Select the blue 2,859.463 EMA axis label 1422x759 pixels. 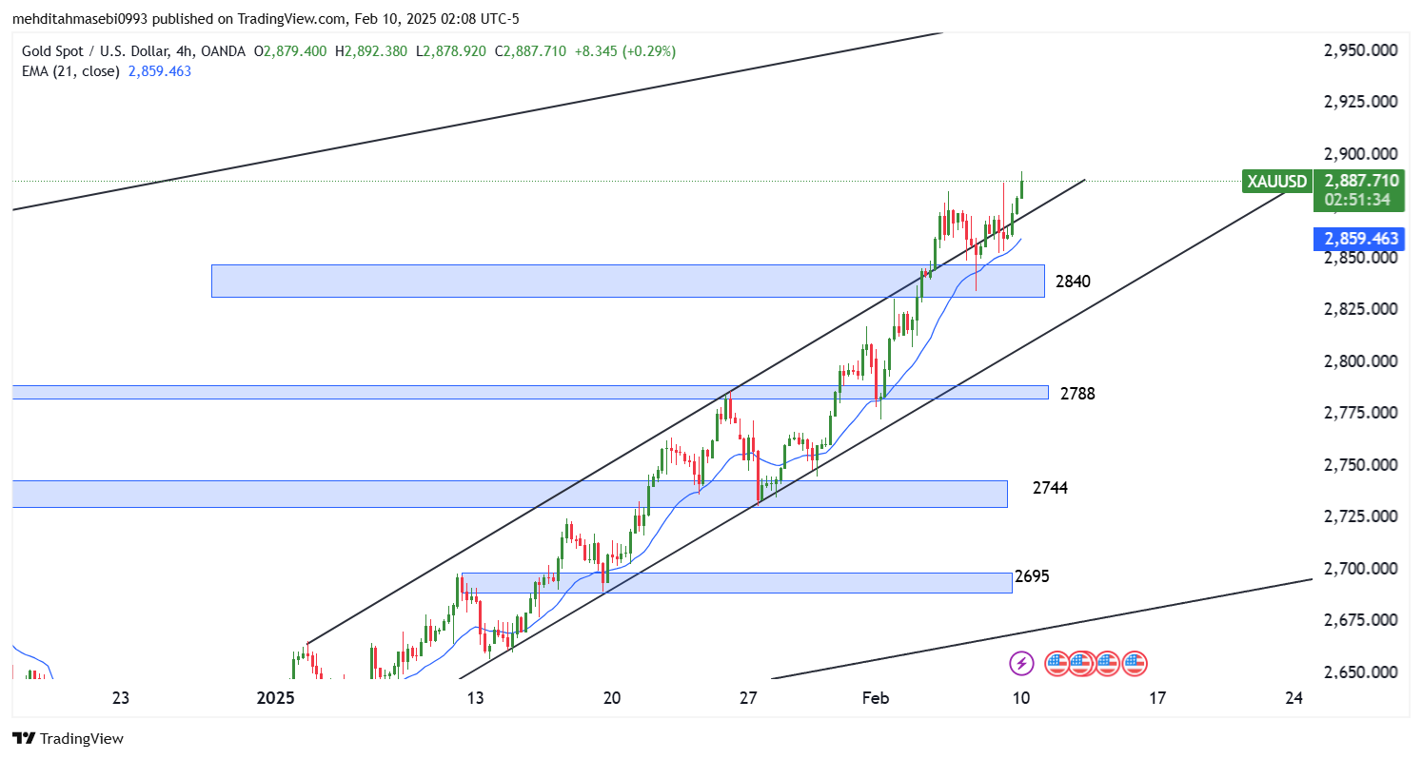[1360, 239]
